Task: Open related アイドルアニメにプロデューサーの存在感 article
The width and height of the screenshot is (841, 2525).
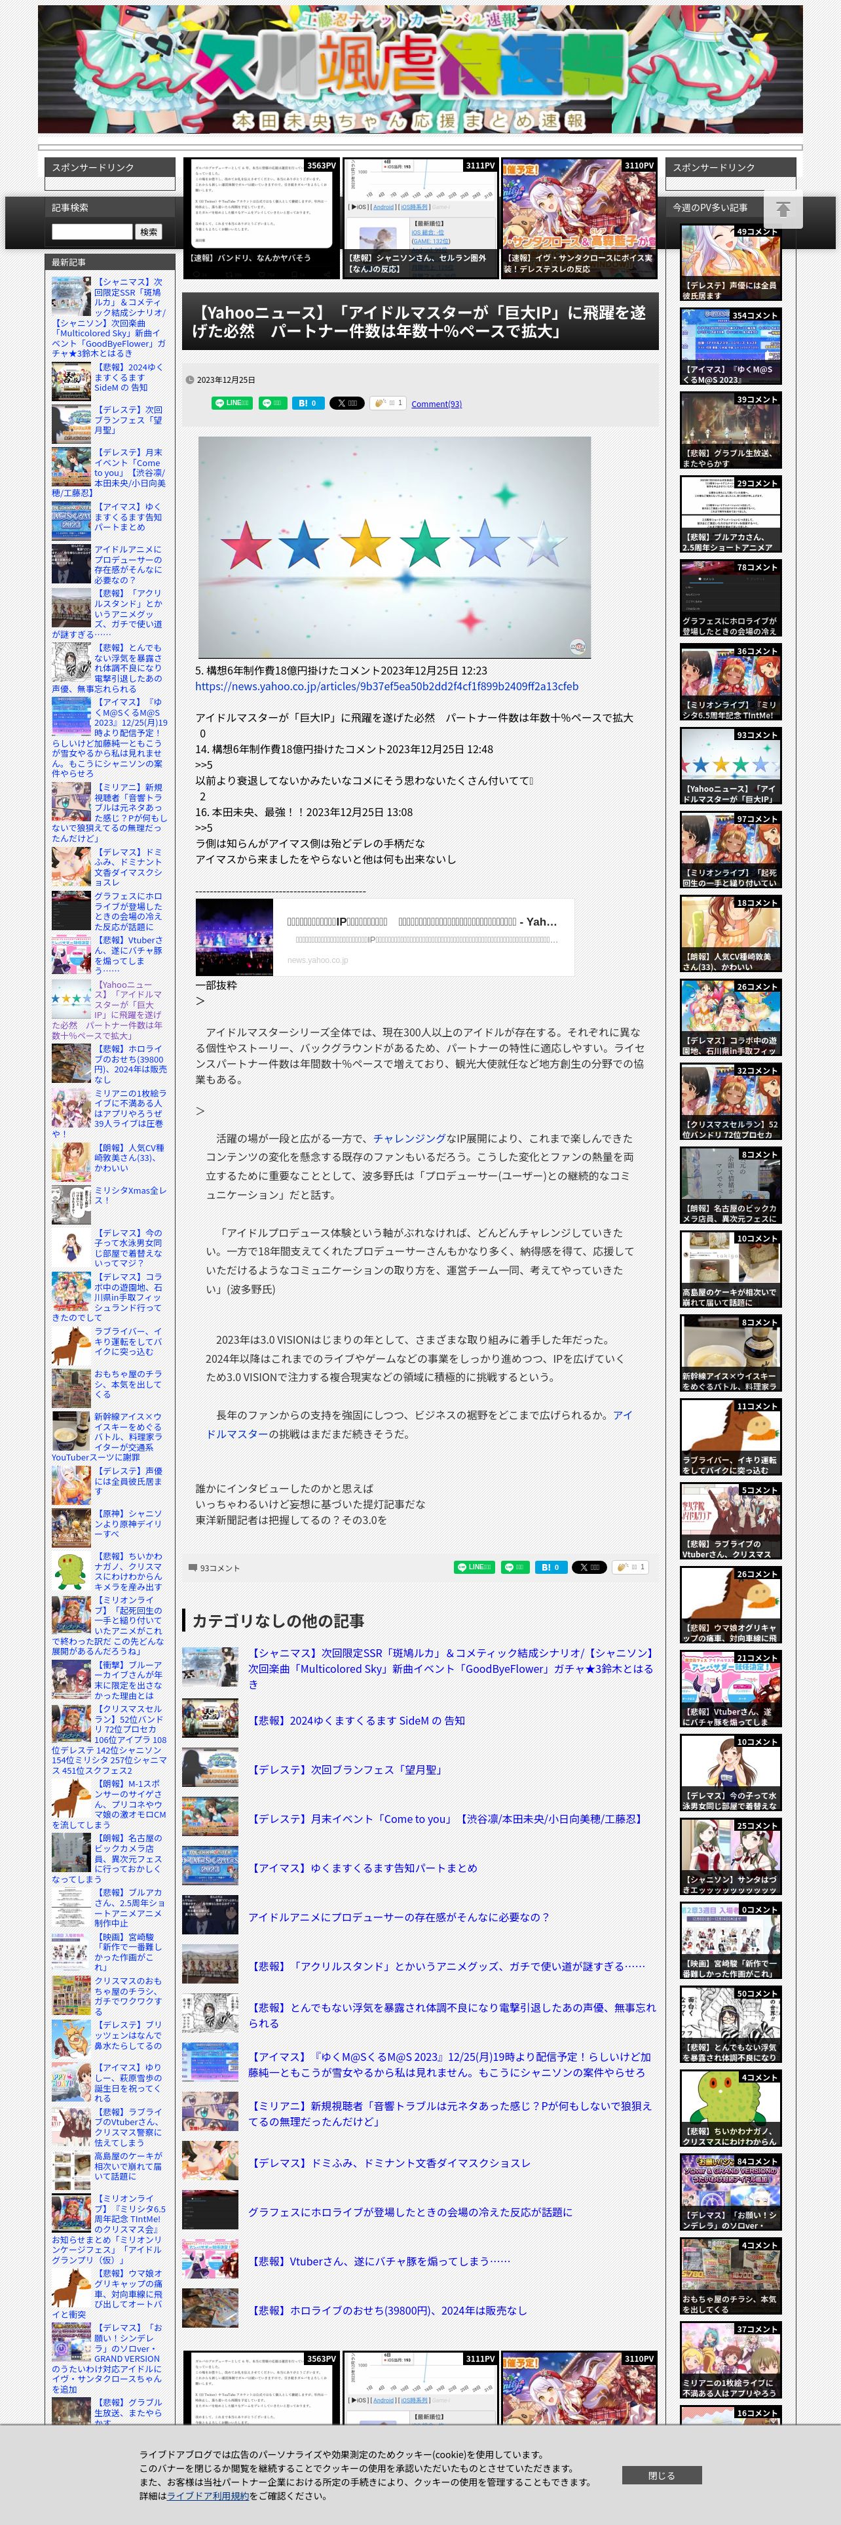Action: tap(398, 1916)
